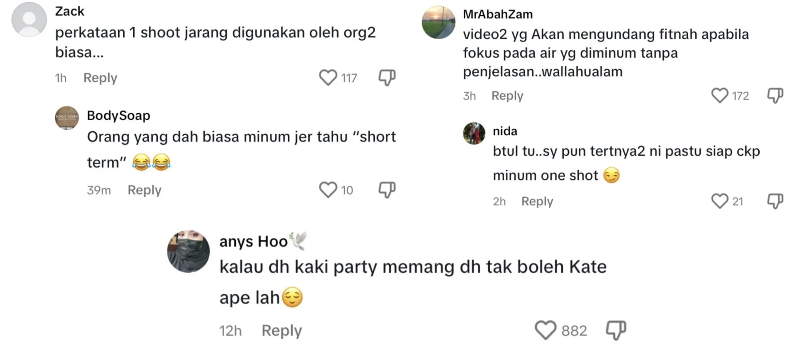797x349 pixels.
Task: Like BodySoap's reply with heart icon
Action: 328,190
